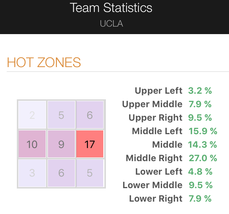Tap the middle left zone showing 10

[32, 144]
